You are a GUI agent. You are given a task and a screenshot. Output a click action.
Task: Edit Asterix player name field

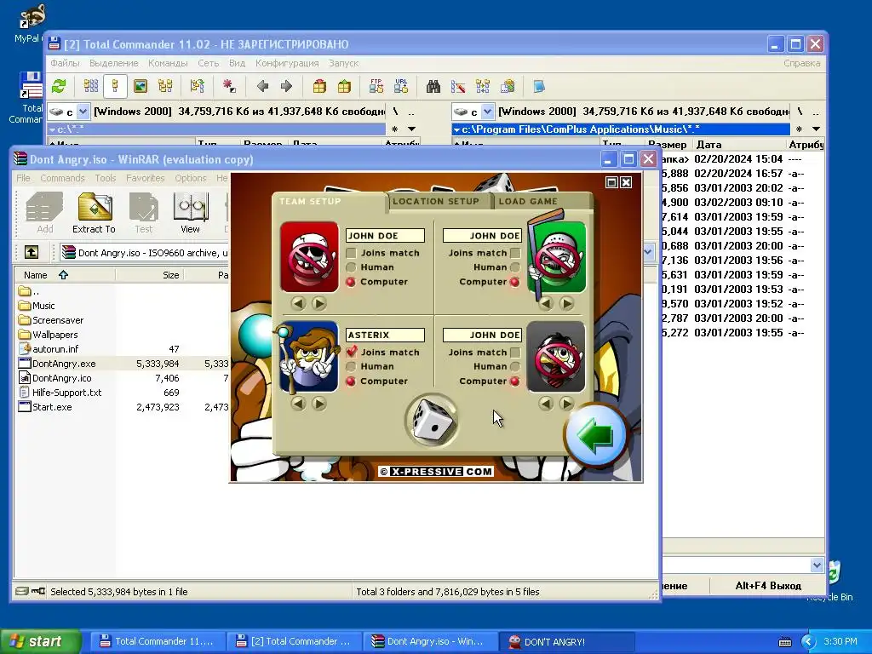click(385, 335)
